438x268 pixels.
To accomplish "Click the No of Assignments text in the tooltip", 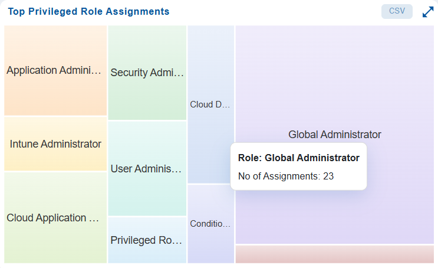I will click(x=279, y=176).
